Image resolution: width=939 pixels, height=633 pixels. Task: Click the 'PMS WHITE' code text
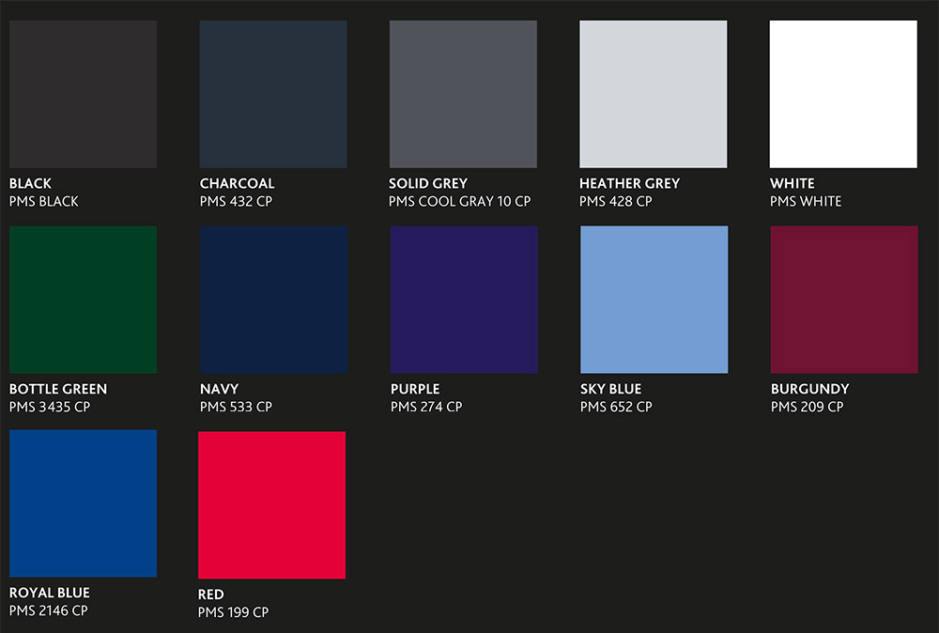click(806, 201)
